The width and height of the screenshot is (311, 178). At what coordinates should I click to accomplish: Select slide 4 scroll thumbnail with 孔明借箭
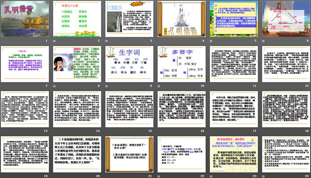(x=182, y=19)
